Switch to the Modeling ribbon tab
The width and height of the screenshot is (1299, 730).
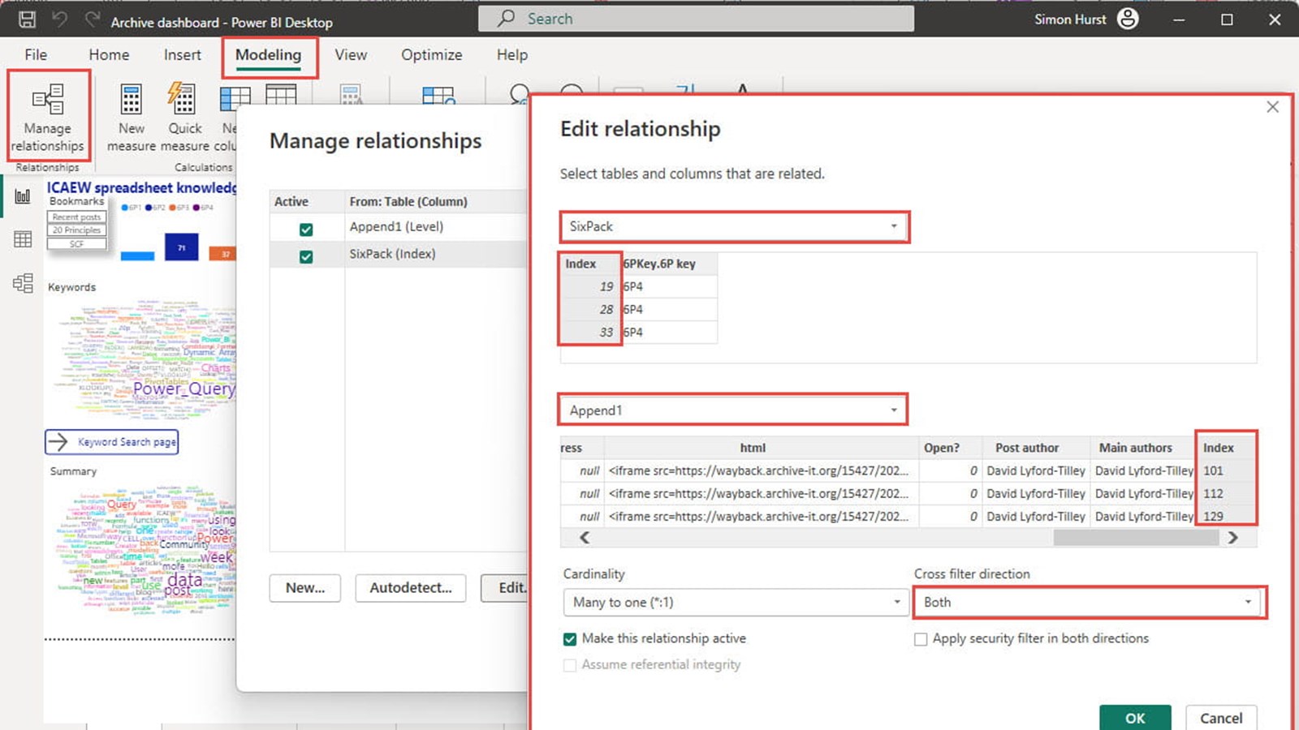pos(268,55)
